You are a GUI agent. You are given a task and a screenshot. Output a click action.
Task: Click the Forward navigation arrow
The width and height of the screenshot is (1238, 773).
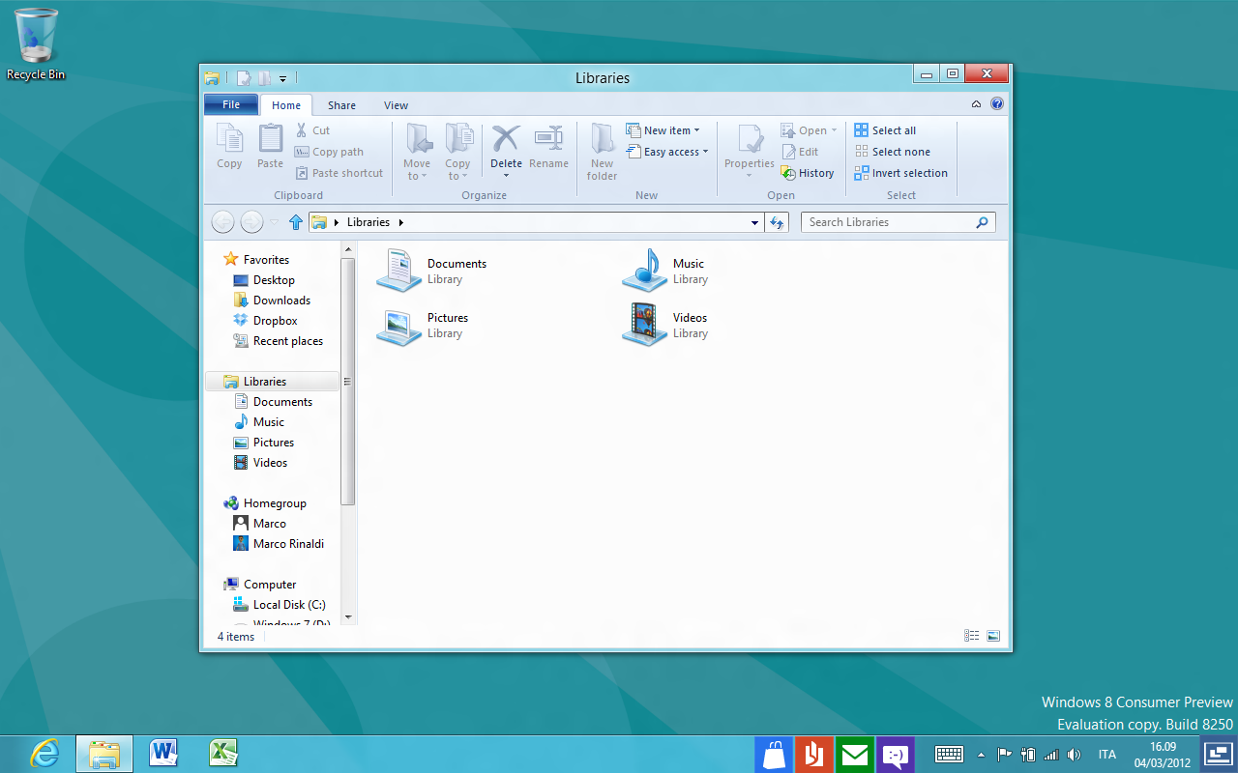pos(251,222)
